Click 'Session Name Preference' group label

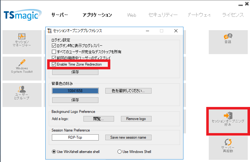coord(71,130)
